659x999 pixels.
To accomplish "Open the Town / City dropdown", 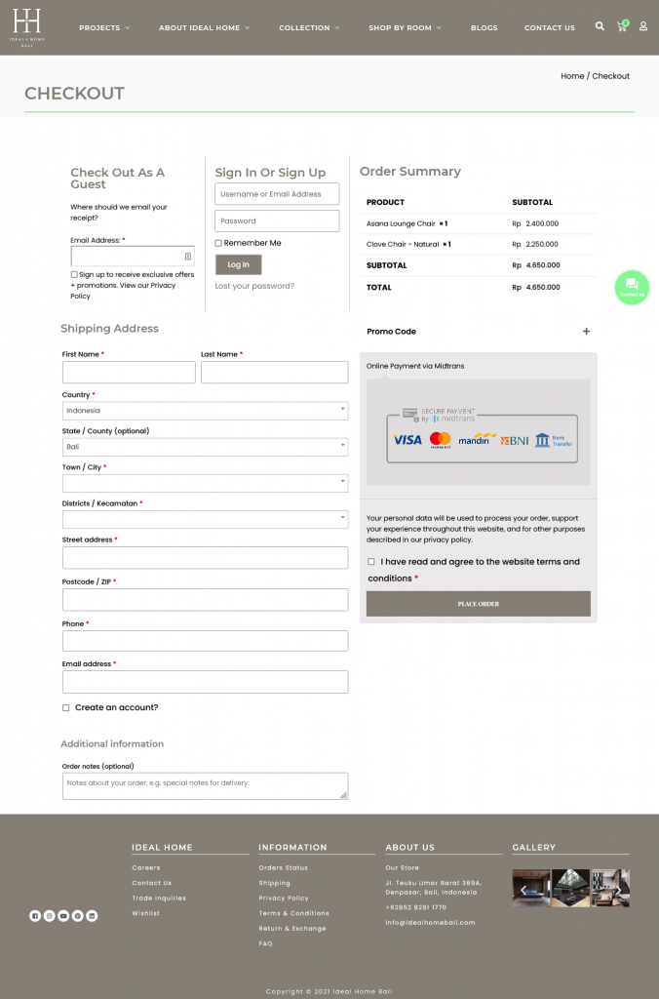I will click(x=205, y=483).
